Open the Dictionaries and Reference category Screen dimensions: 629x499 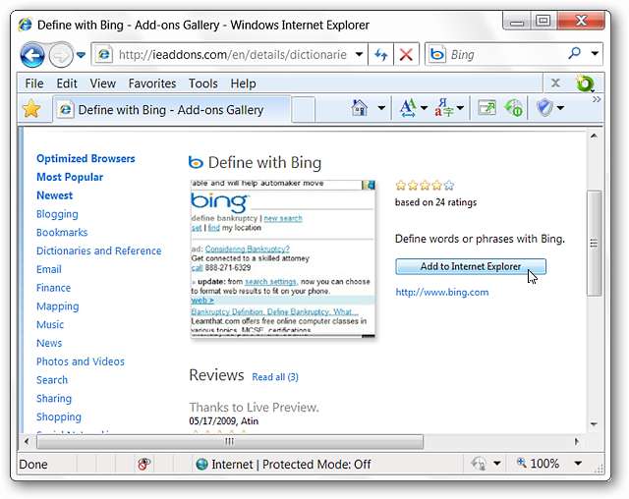[x=98, y=250]
